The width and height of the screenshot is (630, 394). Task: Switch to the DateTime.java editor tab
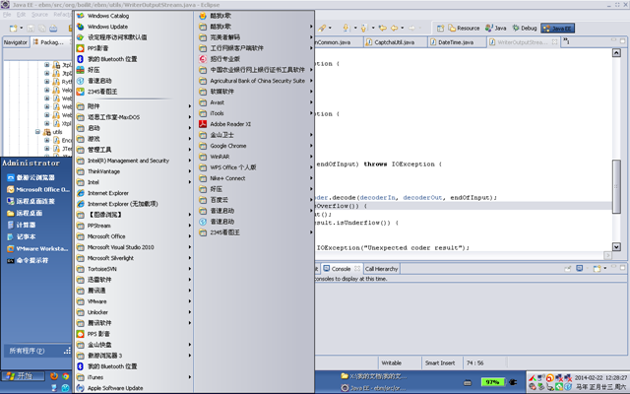pos(457,42)
